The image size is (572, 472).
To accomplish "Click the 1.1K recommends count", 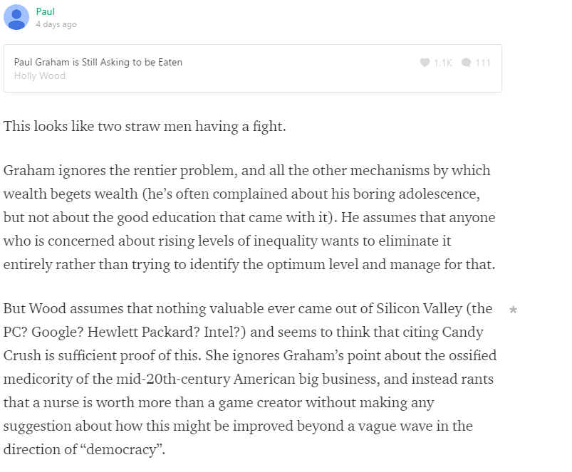I will click(443, 63).
